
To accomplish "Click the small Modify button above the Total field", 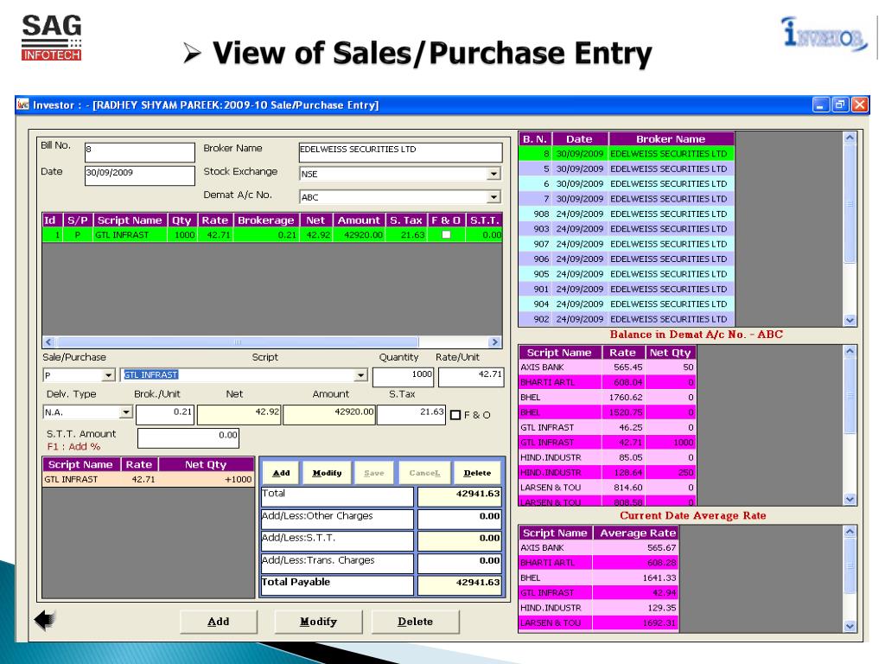I will coord(327,473).
